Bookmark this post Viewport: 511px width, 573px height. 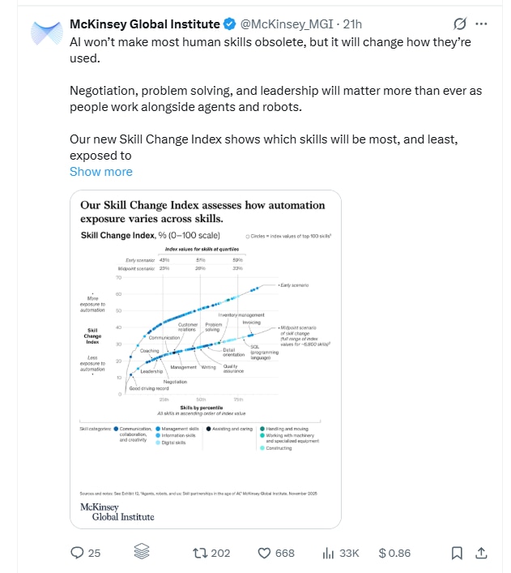coord(457,553)
